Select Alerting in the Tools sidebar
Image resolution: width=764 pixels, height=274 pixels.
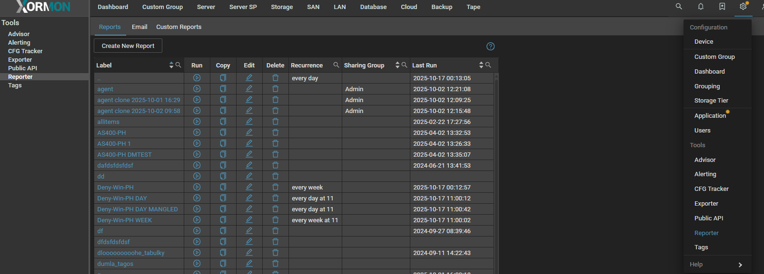[19, 43]
